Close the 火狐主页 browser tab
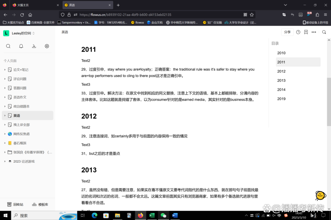Screen dimensions: 331x220 58,5
